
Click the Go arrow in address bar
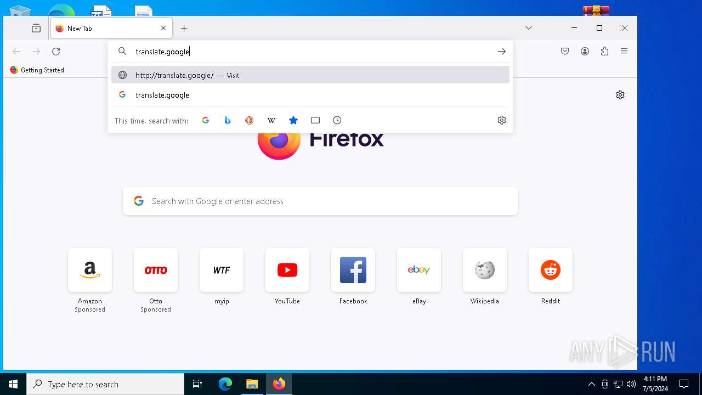502,52
